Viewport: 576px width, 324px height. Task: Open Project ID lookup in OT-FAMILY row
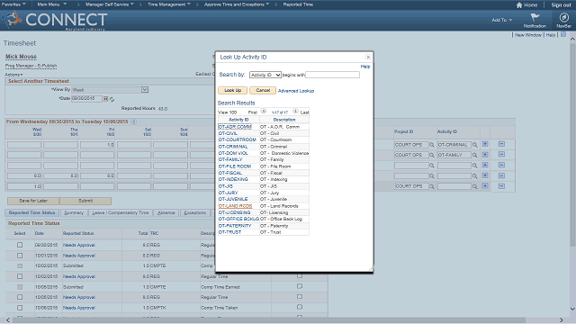pyautogui.click(x=432, y=155)
